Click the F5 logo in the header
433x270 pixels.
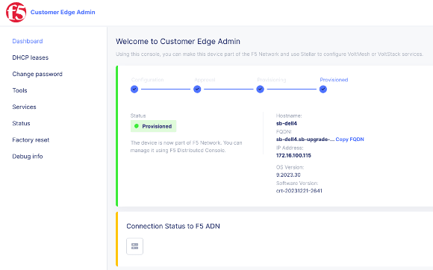point(16,12)
